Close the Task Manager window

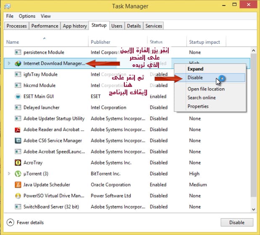(248, 5)
